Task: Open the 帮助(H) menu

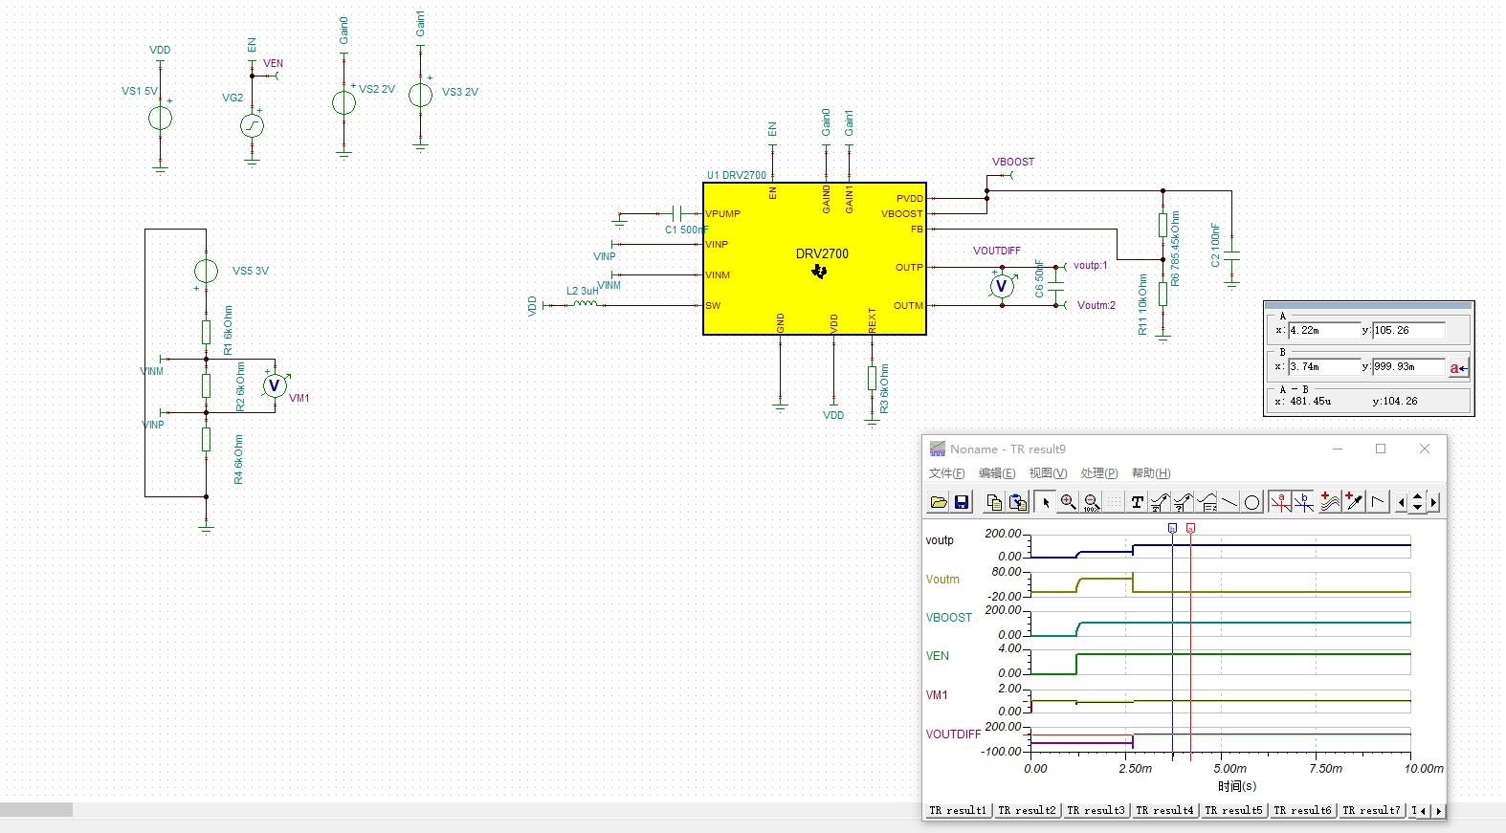Action: point(1151,473)
